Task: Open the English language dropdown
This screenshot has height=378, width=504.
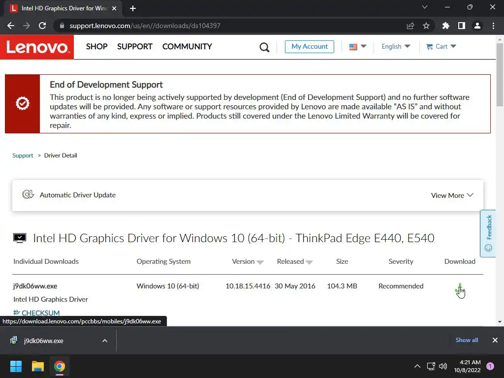Action: click(x=396, y=47)
